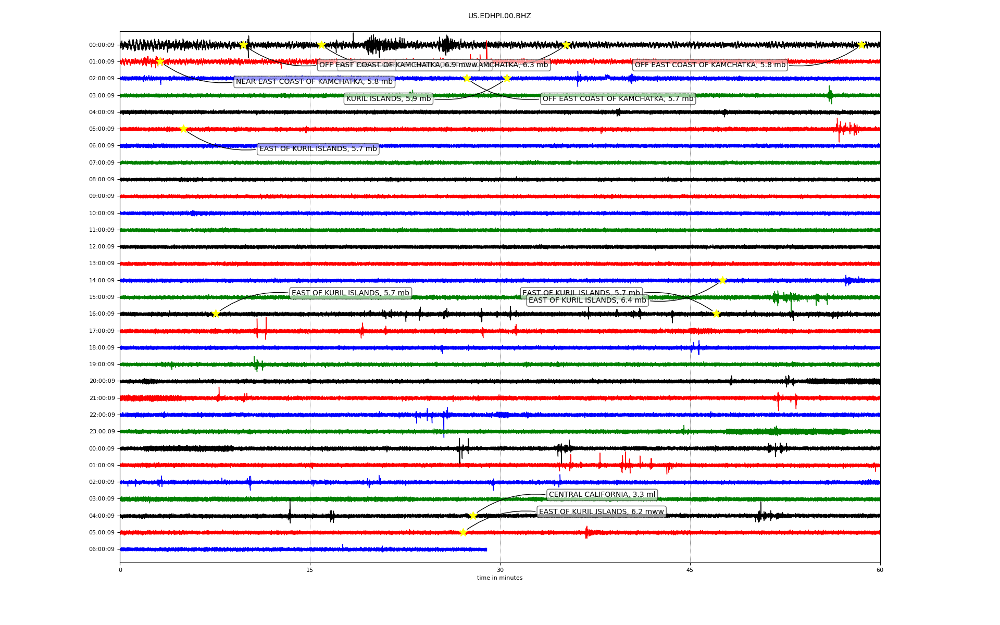Viewport: 1000px width, 625px height.
Task: Click the 'EAST OF KURIL ISLANDS, 6.2 mww' label
Action: (x=601, y=512)
